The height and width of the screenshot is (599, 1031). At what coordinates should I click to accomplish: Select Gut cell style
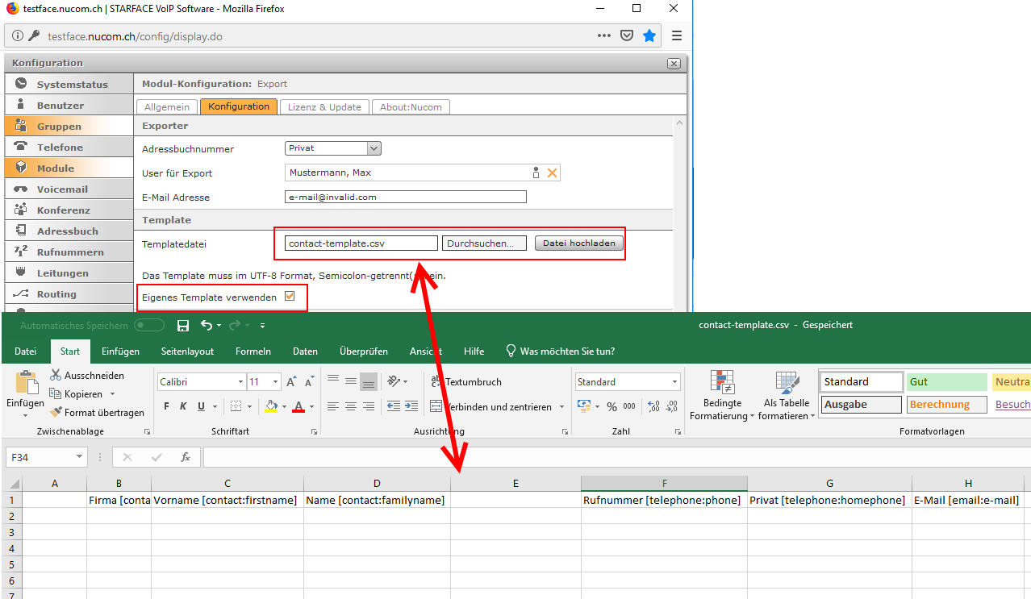tap(946, 382)
